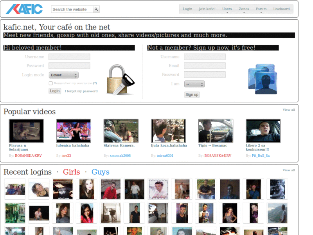Click the Plavusa u Solarijumu title link
The height and width of the screenshot is (235, 313).
(18, 148)
